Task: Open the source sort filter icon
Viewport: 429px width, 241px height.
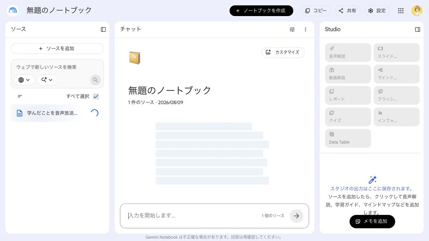Action: tap(20, 96)
